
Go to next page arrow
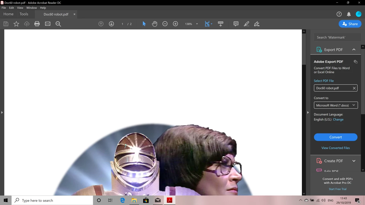(x=111, y=24)
